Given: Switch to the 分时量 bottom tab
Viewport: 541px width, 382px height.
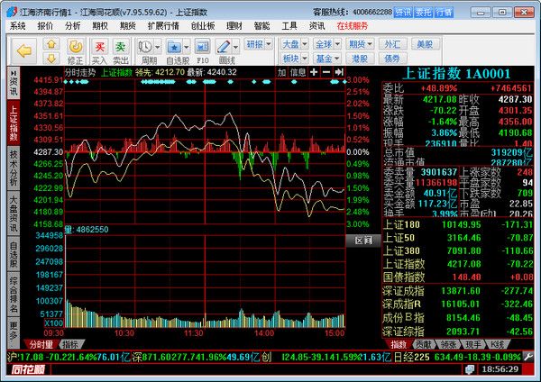Looking at the screenshot, I should pyautogui.click(x=41, y=344).
